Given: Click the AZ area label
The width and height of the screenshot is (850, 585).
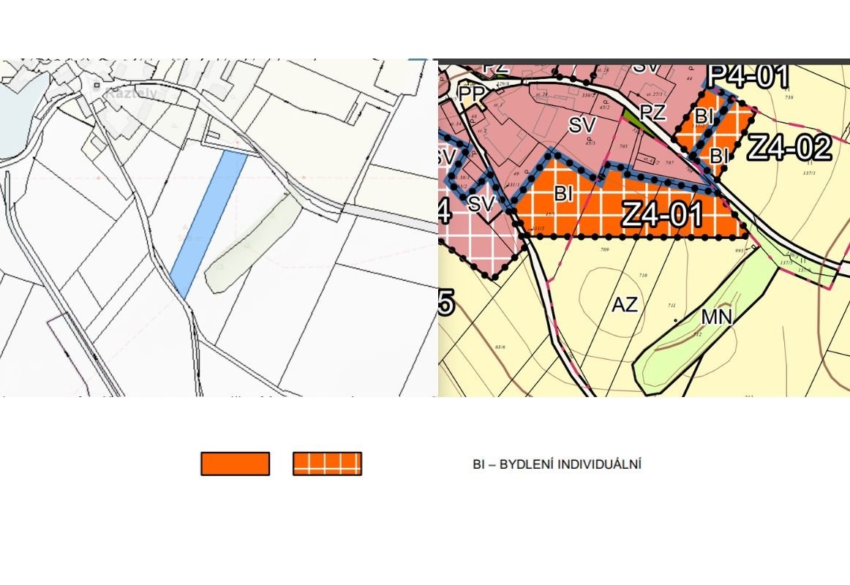Looking at the screenshot, I should coord(624,305).
